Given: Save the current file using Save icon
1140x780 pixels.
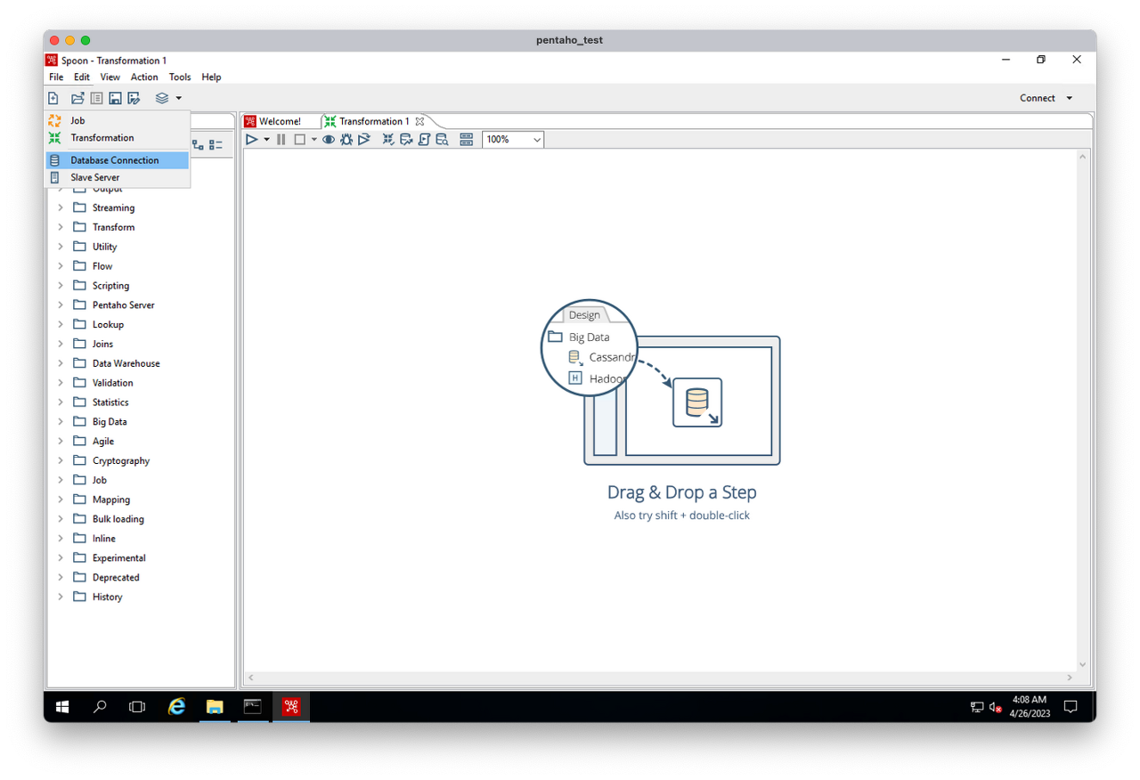Looking at the screenshot, I should point(115,98).
